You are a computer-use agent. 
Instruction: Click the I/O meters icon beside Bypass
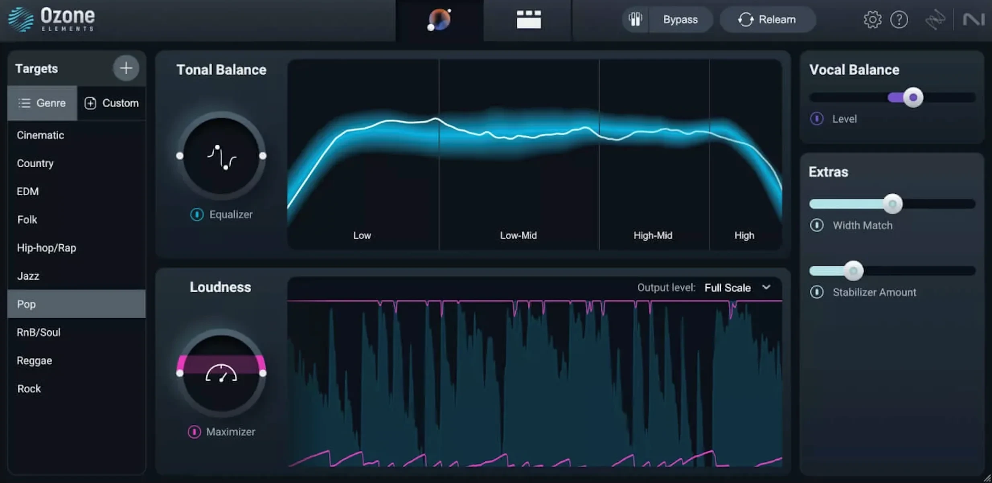[635, 19]
